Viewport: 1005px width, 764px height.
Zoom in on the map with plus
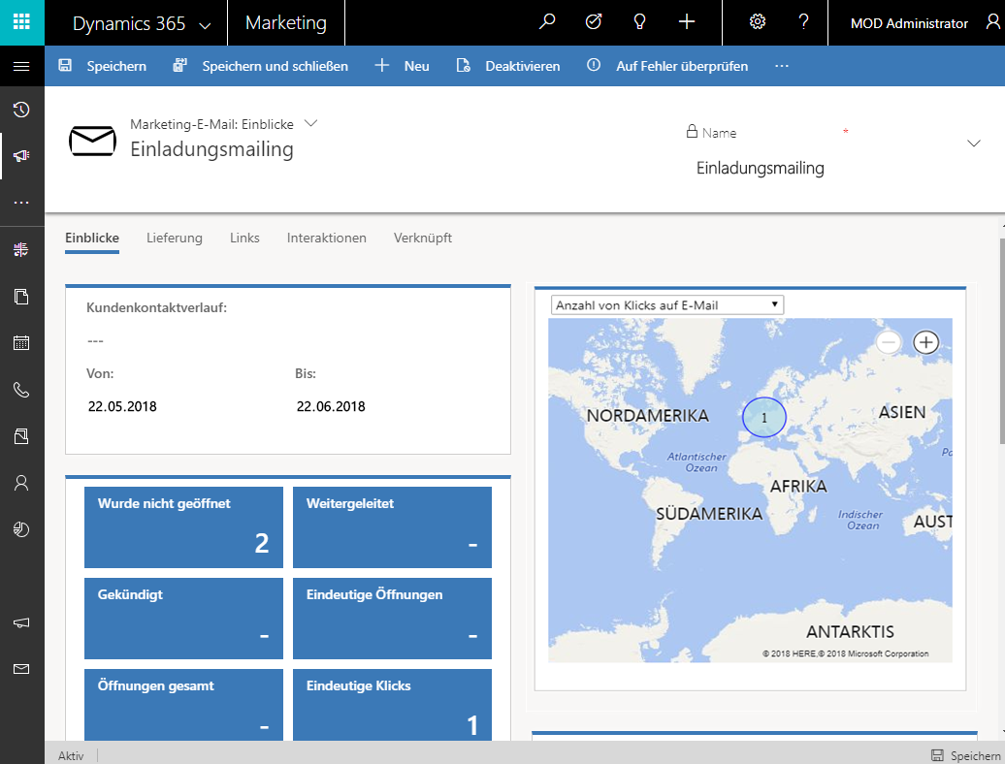click(925, 342)
